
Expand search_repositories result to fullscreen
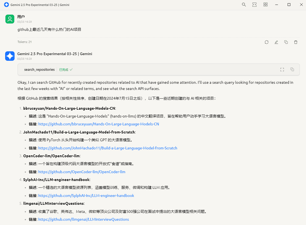pos(282,69)
